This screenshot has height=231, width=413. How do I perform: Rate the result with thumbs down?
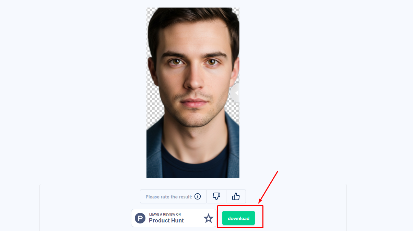click(216, 196)
